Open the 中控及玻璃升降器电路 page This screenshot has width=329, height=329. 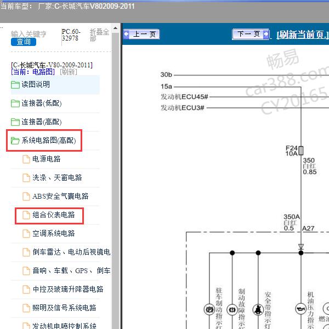click(x=68, y=290)
